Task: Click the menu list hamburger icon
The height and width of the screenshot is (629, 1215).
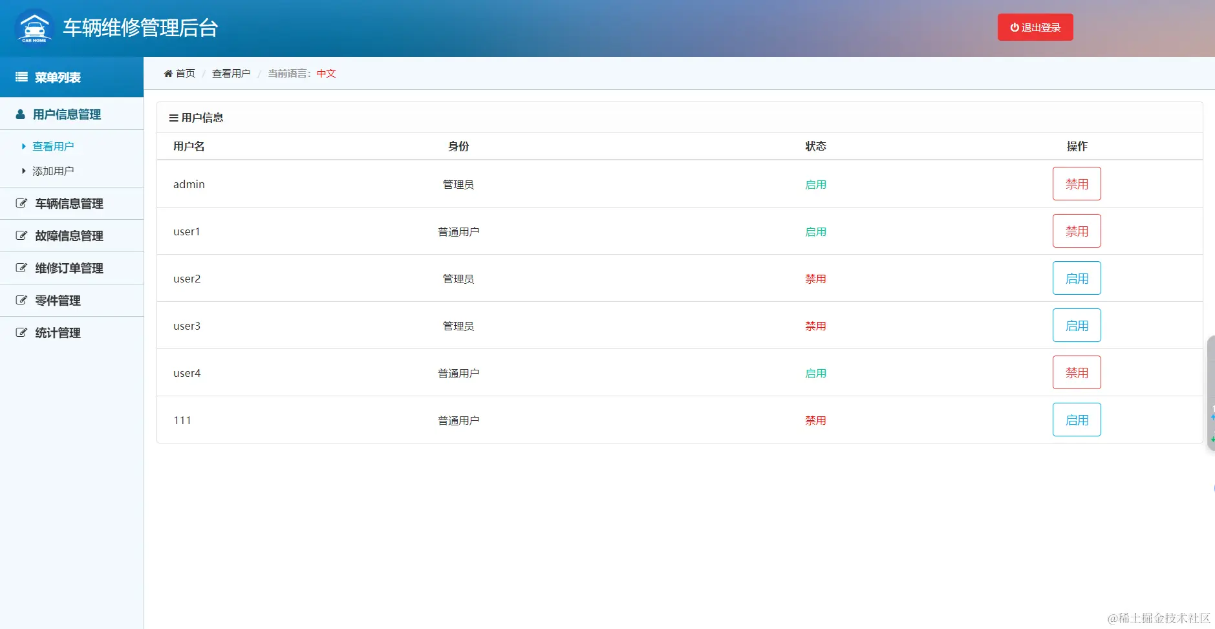Action: (21, 77)
